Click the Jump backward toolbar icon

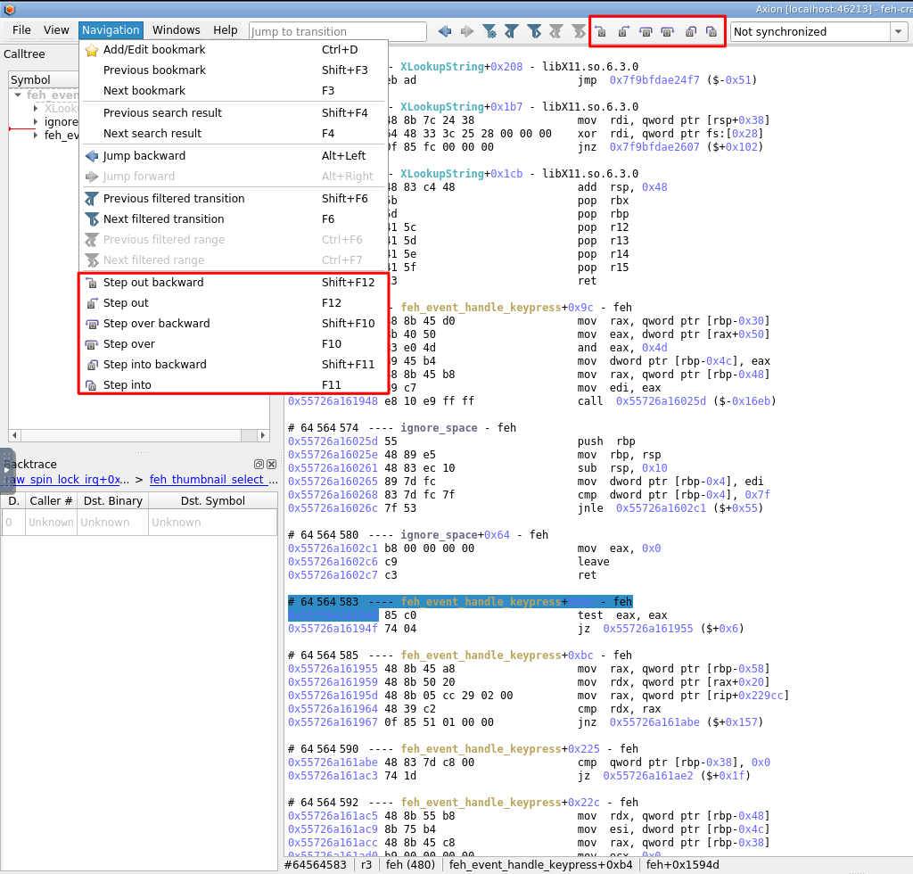coord(443,30)
